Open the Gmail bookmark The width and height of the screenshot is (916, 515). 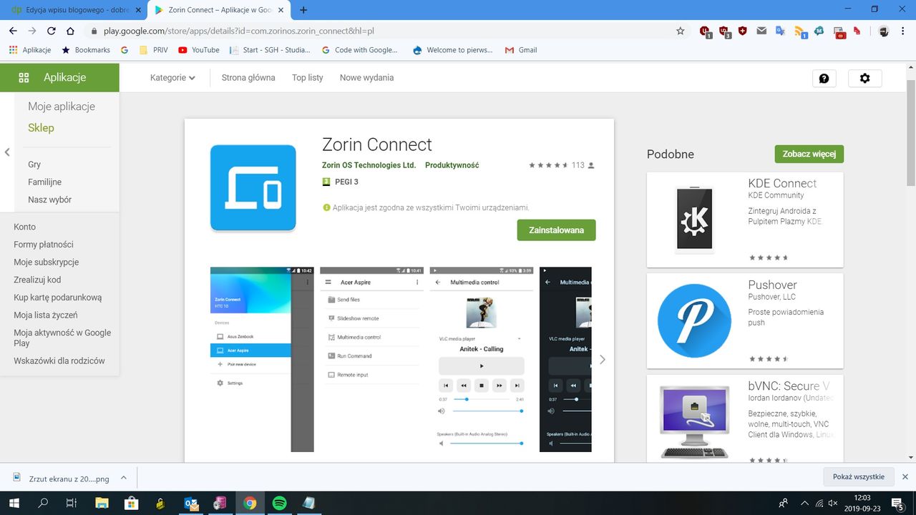521,50
